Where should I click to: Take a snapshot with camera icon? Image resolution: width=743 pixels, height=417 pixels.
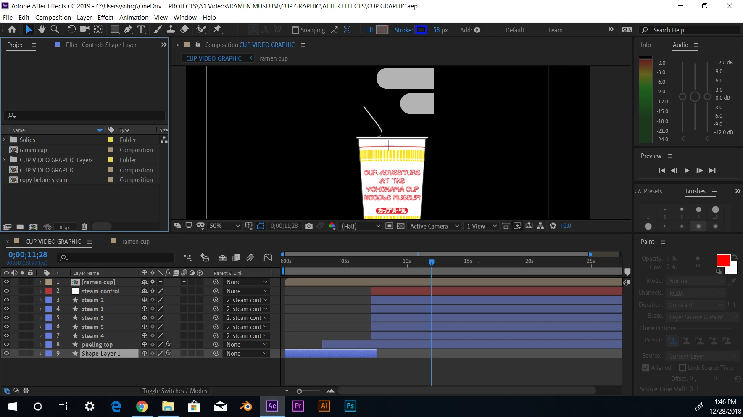[x=309, y=226]
